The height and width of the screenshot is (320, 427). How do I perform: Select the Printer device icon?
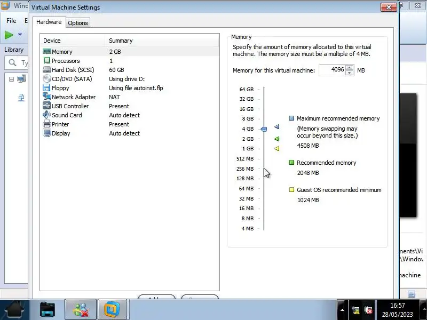coord(47,124)
